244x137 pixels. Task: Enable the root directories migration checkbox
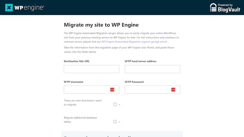tap(115, 104)
